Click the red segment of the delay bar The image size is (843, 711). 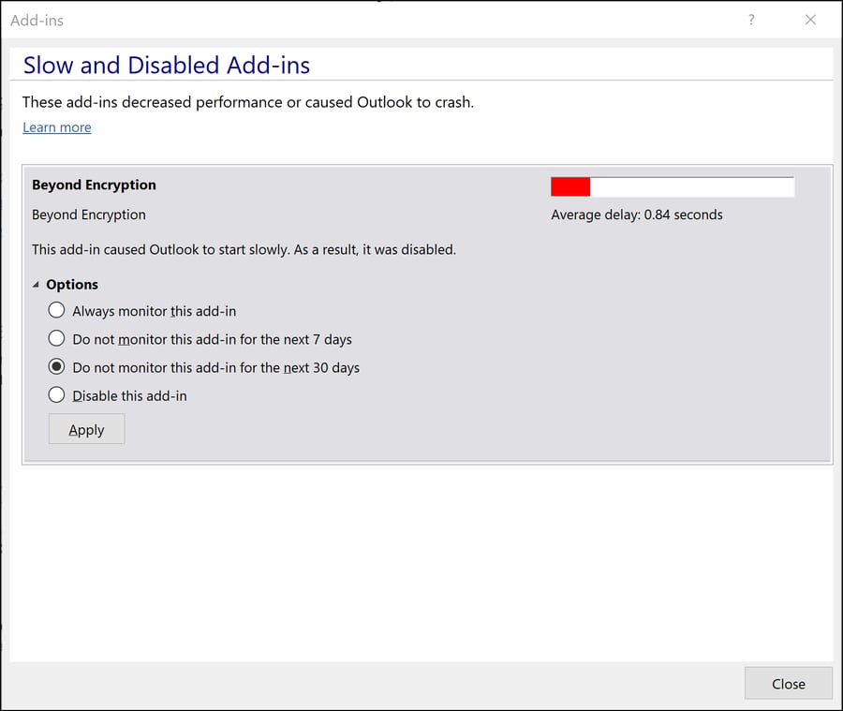pyautogui.click(x=569, y=186)
